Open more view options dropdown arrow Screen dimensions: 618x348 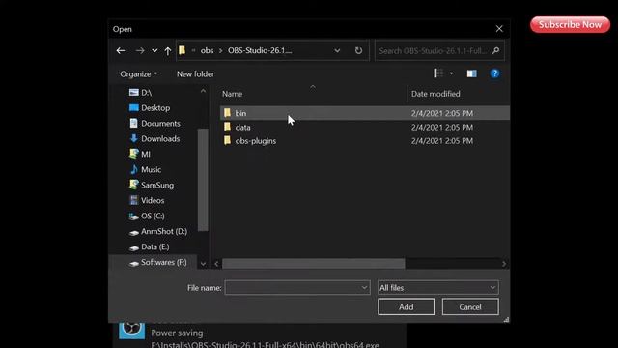pos(451,73)
